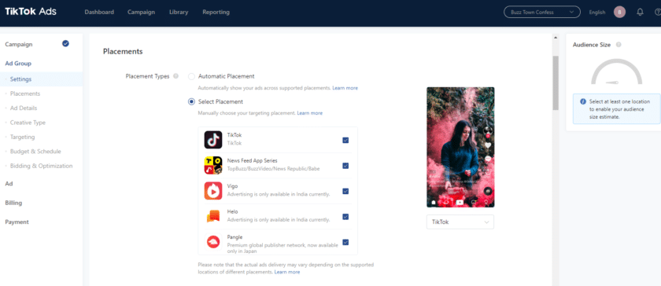Viewport: 661px width, 286px height.
Task: Uncheck the Helo placement checkbox
Action: click(x=345, y=217)
